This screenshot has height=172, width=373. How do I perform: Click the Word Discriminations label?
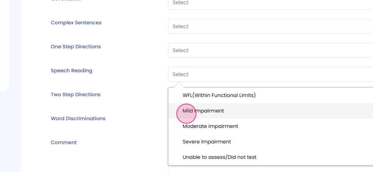[78, 119]
